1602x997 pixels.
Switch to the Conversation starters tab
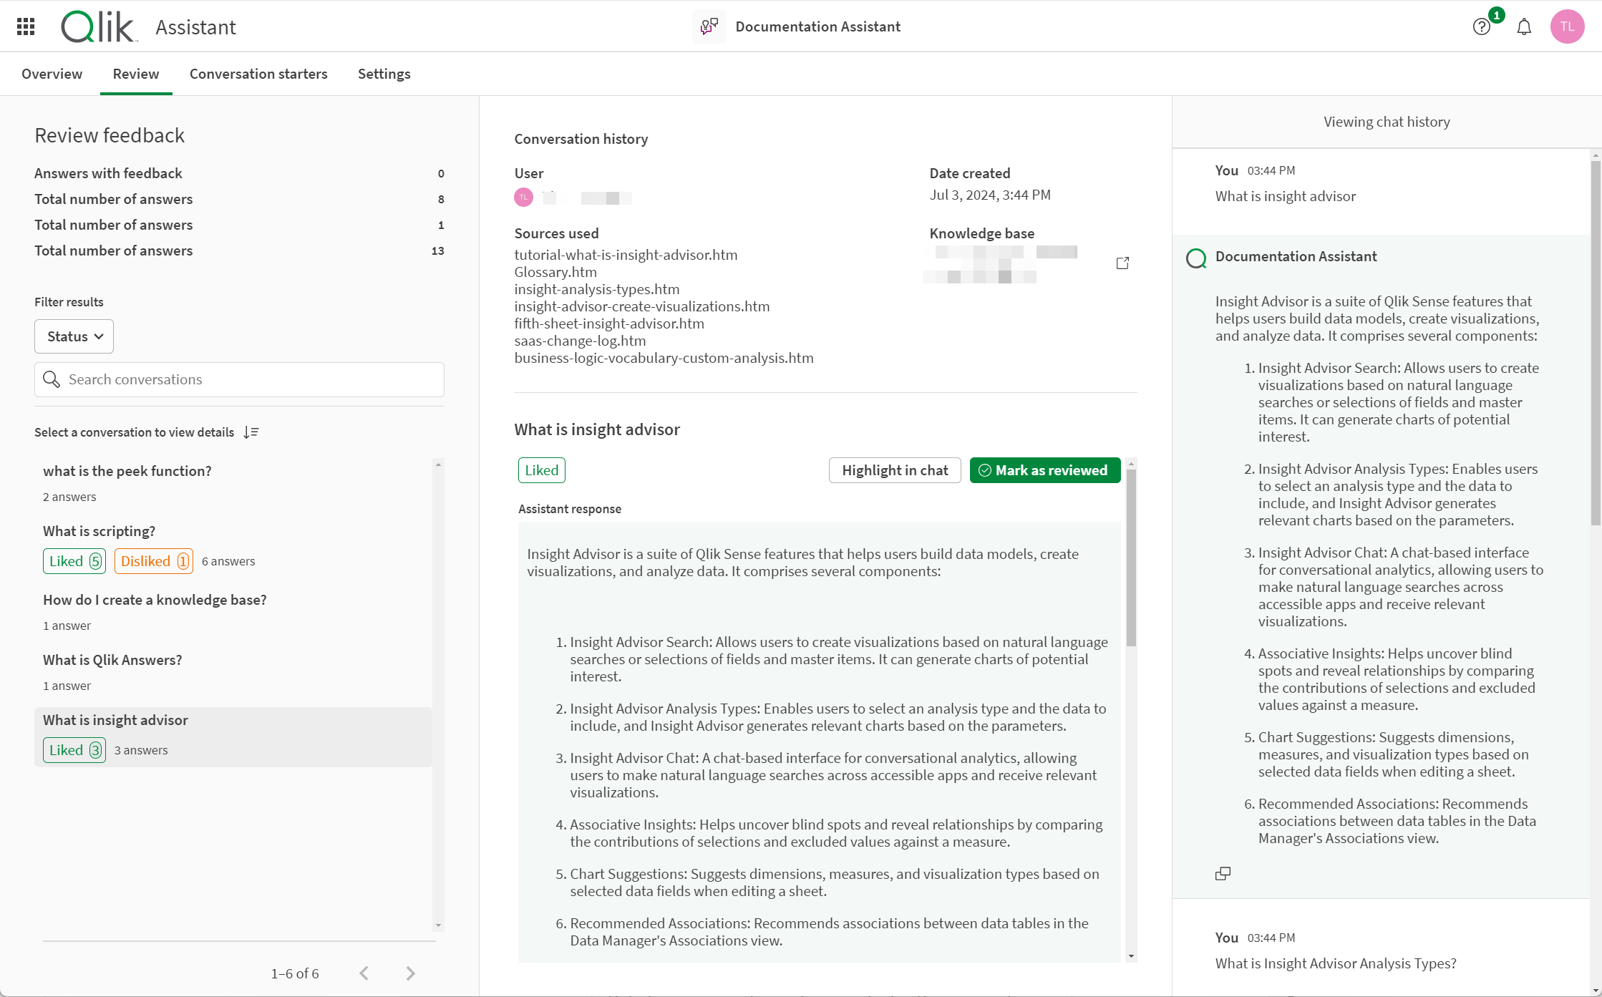(x=258, y=74)
